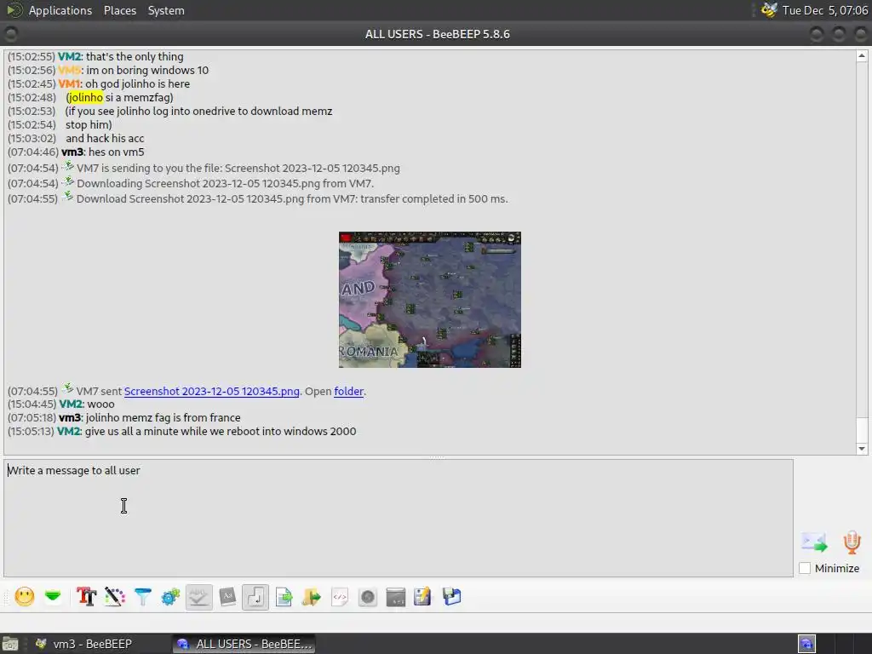
Task: Click the dark gray window toolbar icon
Action: point(395,597)
